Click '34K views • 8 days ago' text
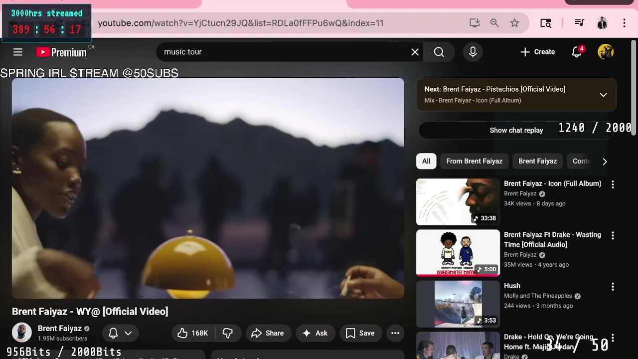638x359 pixels. point(534,203)
